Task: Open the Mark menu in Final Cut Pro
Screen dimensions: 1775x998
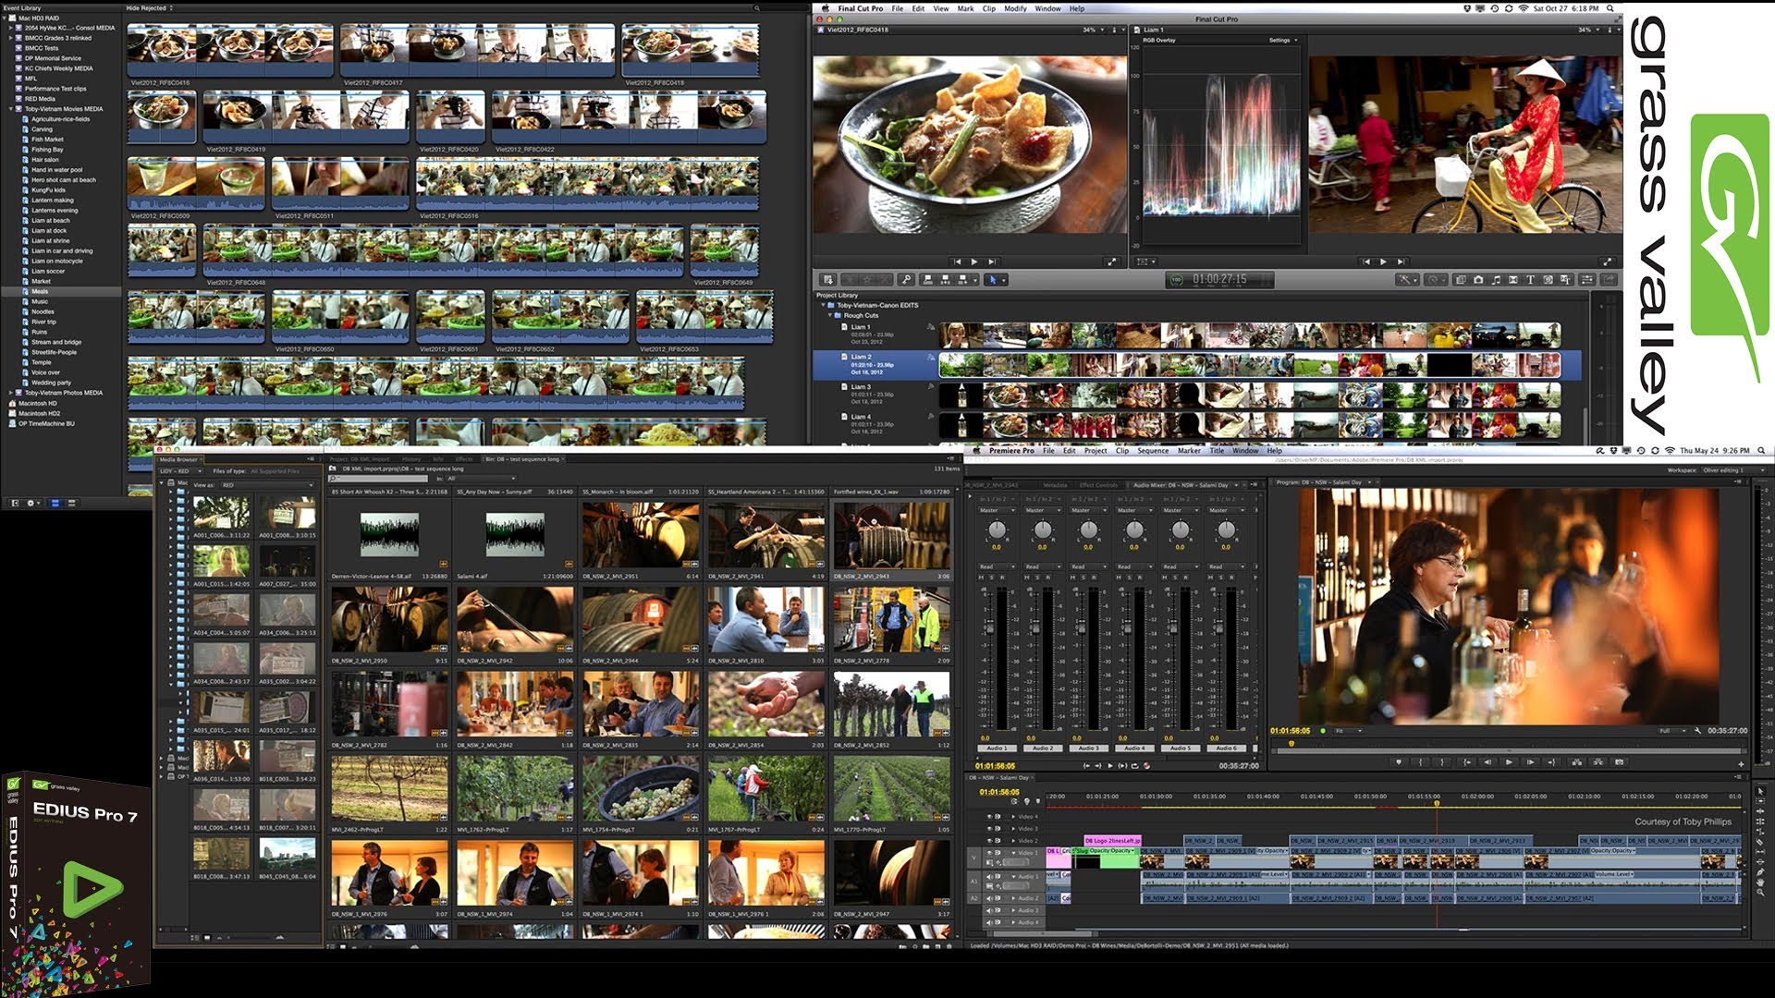Action: (965, 8)
